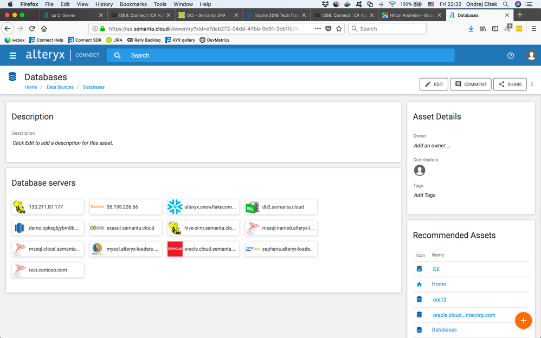The width and height of the screenshot is (541, 338).
Task: Click the Databases breadcrumb link
Action: coord(94,87)
